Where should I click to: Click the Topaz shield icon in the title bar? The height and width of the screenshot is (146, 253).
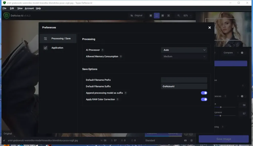pyautogui.click(x=4, y=3)
